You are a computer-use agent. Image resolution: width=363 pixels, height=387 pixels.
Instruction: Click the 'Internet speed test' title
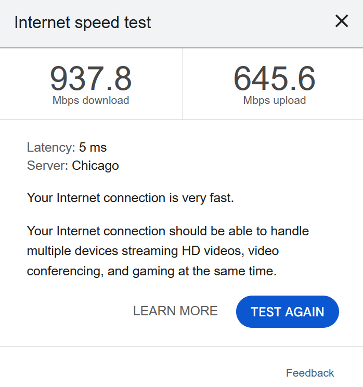point(83,23)
